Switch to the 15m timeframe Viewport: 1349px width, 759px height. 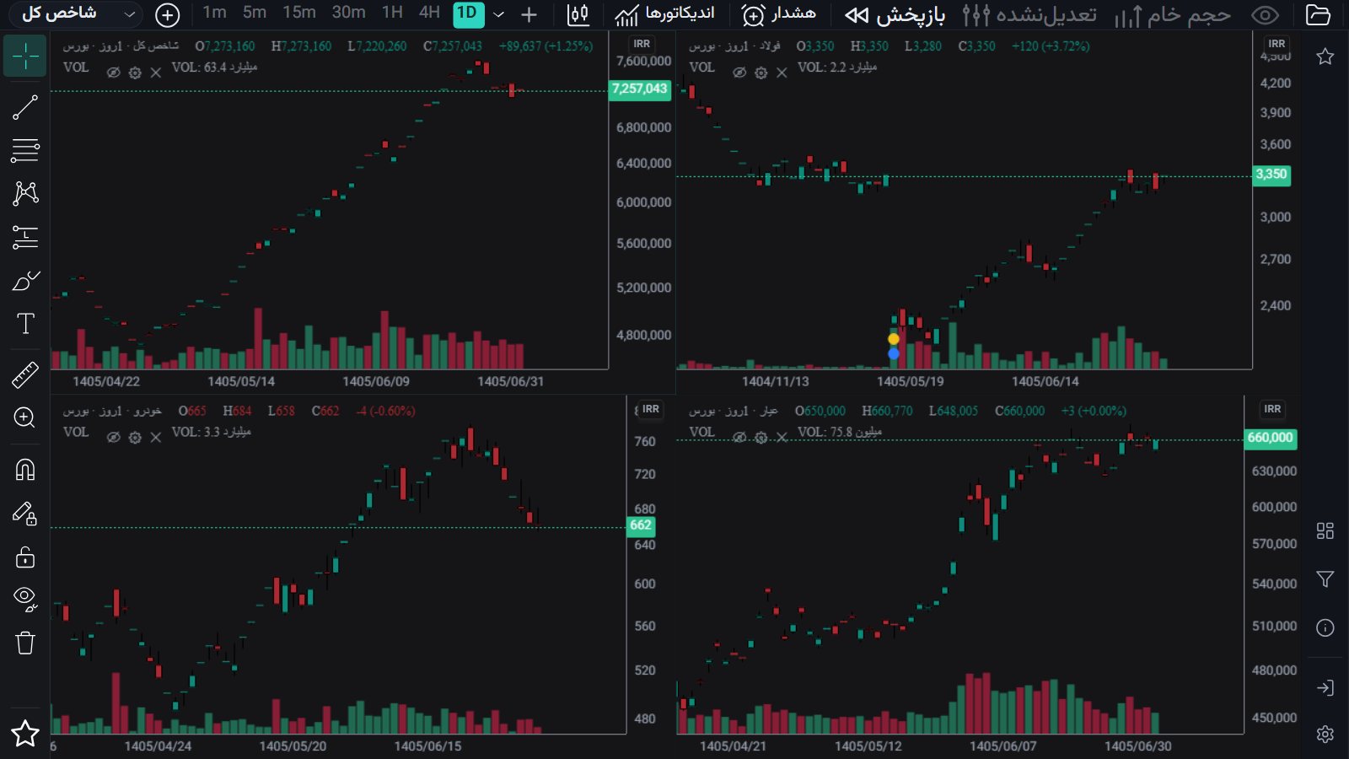tap(299, 13)
